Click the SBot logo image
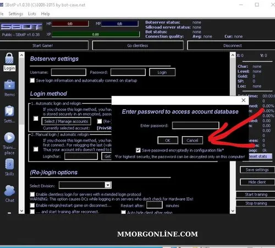The image size is (275, 248). (21, 27)
